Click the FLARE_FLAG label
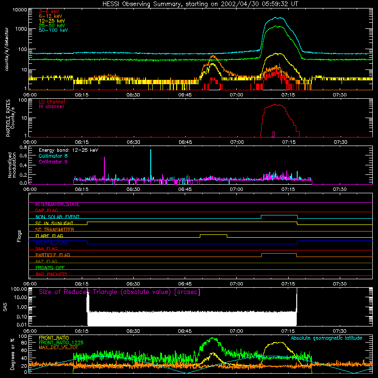The height and width of the screenshot is (378, 378). (x=49, y=236)
